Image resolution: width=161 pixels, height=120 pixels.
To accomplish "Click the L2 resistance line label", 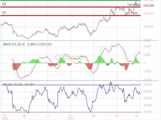I will click(4, 4).
